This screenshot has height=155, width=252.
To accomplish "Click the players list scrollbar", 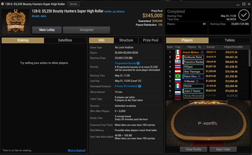I will click(x=249, y=58).
